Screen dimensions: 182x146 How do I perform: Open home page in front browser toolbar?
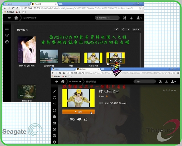tap(64, 73)
